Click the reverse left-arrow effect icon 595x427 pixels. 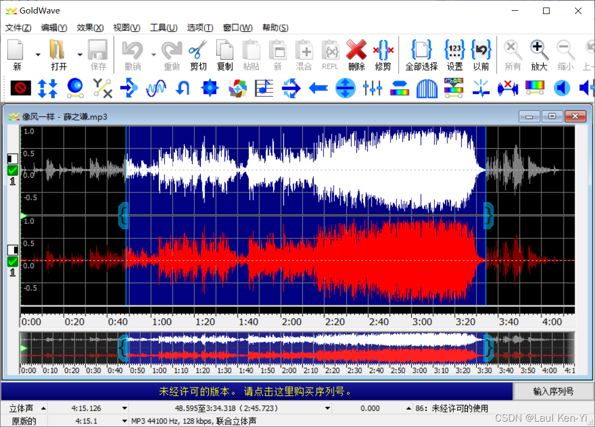(x=319, y=88)
